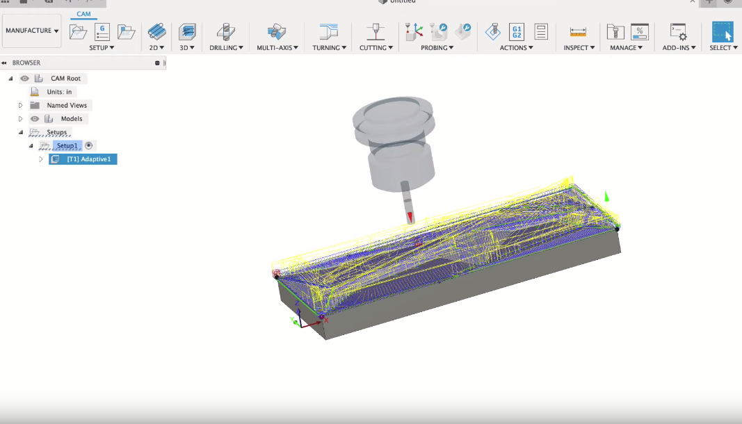Open the Scripts and Add-Ins icon
Image resolution: width=742 pixels, height=424 pixels.
(679, 31)
